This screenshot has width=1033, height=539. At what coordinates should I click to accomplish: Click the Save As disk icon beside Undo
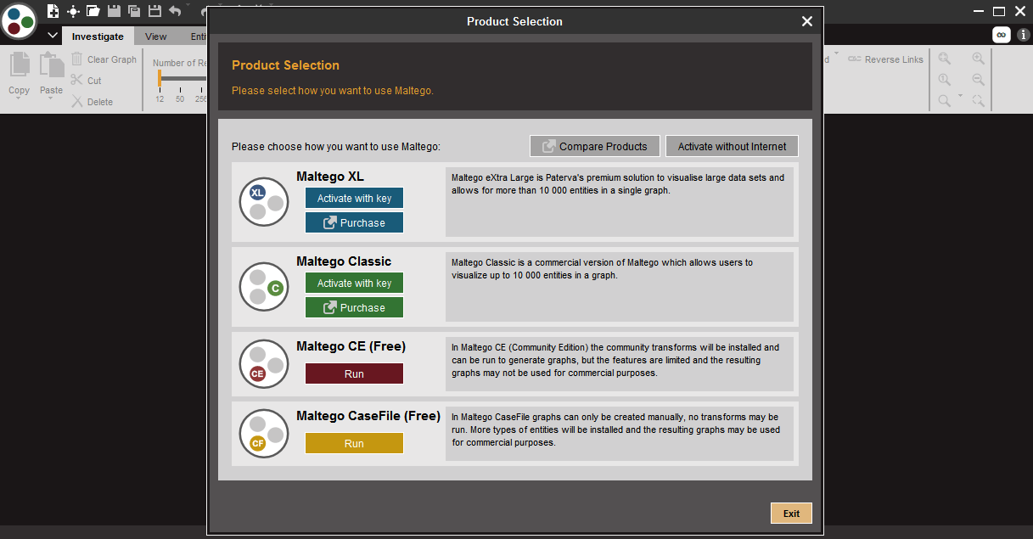(154, 11)
